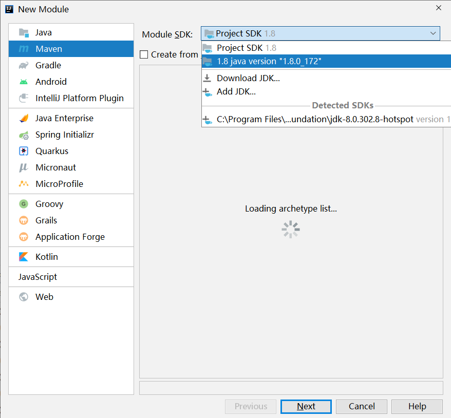Select Micronaut module type
Viewport: 451px width, 418px height.
[x=71, y=167]
